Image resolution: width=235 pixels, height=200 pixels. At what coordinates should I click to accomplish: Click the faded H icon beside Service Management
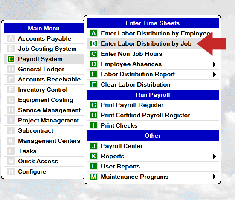coord(11,110)
